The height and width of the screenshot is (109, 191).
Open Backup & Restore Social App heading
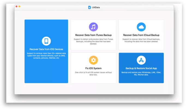tap(141, 68)
